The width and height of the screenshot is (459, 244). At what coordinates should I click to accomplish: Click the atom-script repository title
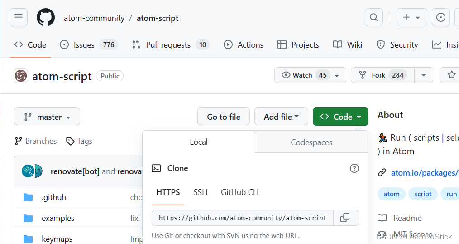62,76
